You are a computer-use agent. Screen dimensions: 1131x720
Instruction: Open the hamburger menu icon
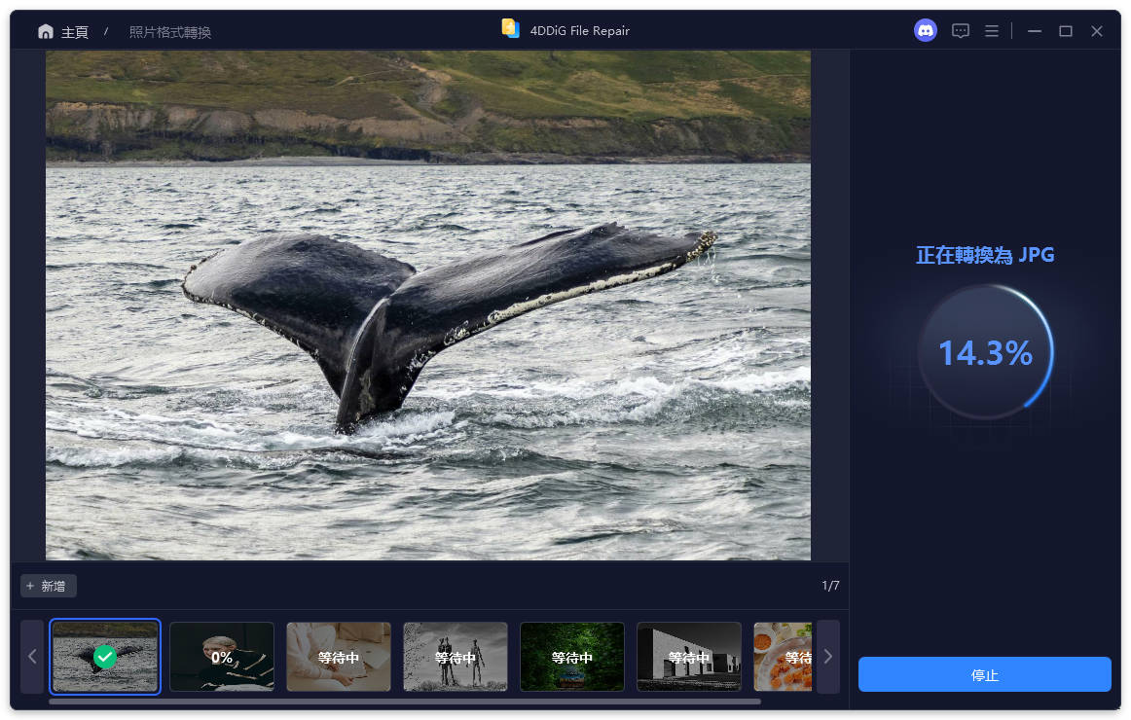pyautogui.click(x=991, y=31)
